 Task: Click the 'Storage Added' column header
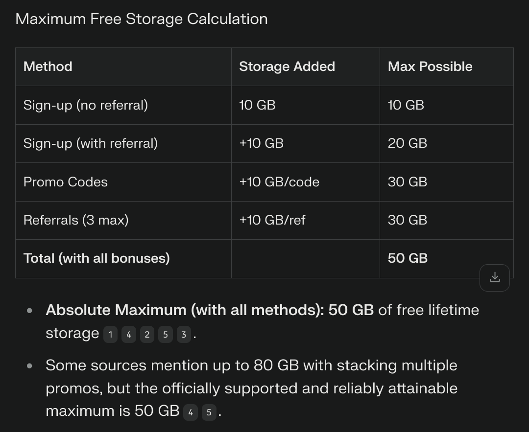click(287, 67)
